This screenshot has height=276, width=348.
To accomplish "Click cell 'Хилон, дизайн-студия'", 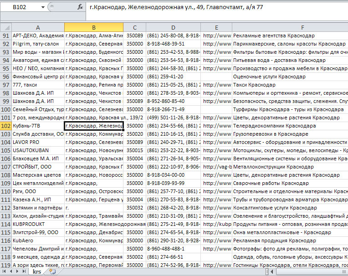I will click(38, 216).
